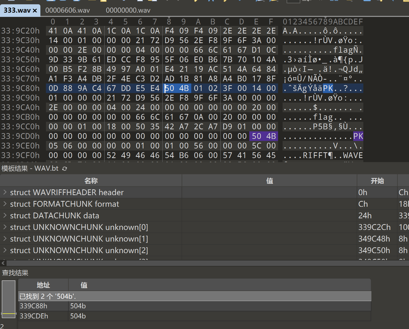
Task: Click the value 504b for address 339CDEh
Action: point(78,316)
